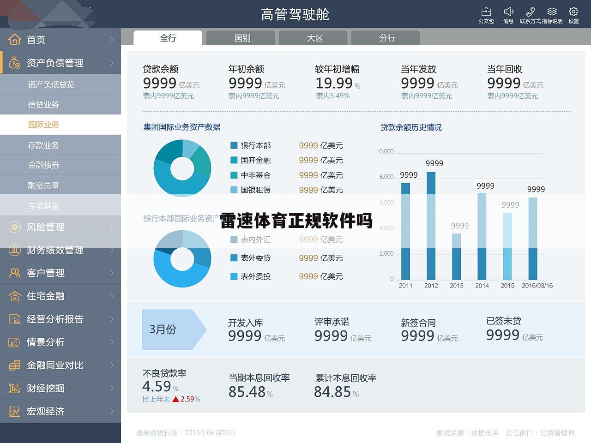Click 表外委投 legend color square
The width and height of the screenshot is (591, 443).
(234, 276)
